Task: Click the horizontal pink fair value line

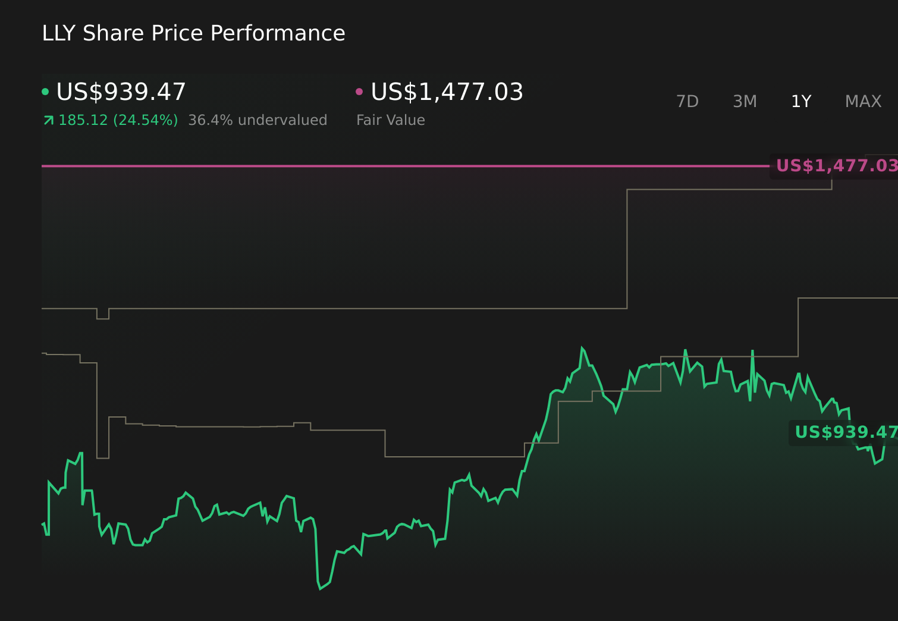Action: point(404,166)
